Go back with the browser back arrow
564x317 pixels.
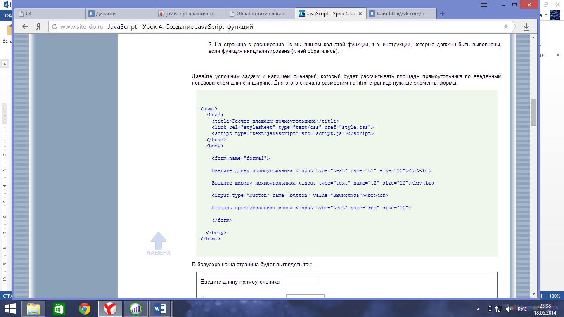click(25, 26)
